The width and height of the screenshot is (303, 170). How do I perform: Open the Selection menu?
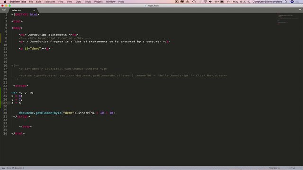pos(49,2)
